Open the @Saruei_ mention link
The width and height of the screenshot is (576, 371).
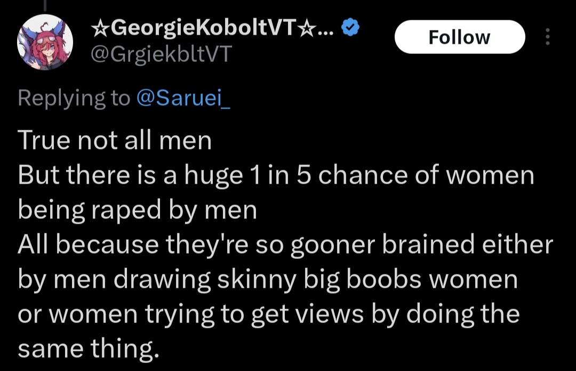pyautogui.click(x=183, y=98)
